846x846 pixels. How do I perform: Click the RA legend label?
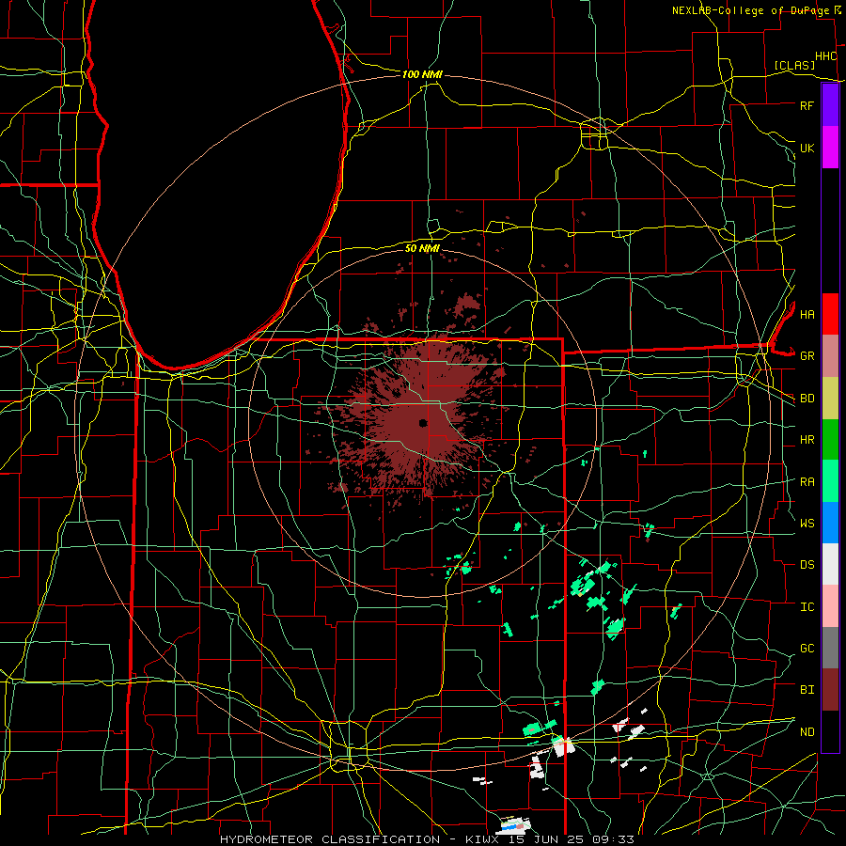coord(807,482)
